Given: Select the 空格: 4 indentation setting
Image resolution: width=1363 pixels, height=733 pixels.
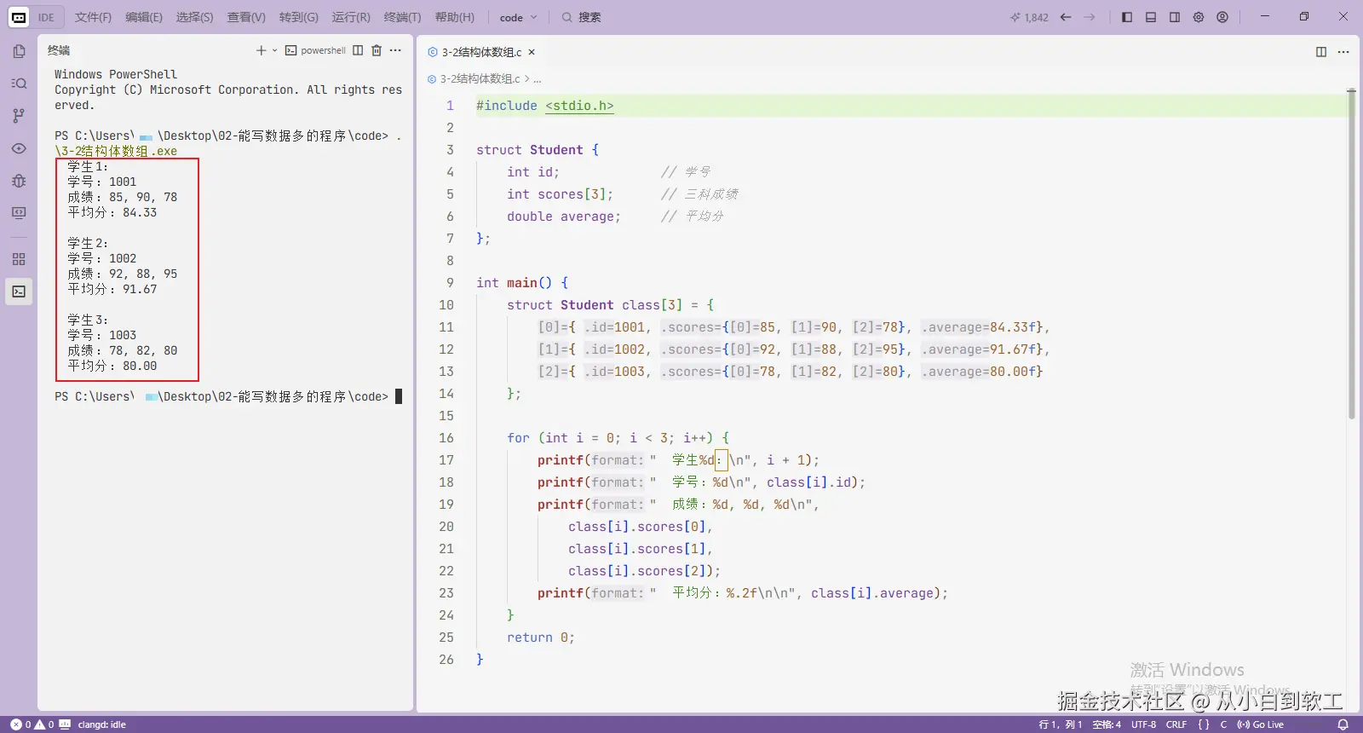Looking at the screenshot, I should 1107,724.
